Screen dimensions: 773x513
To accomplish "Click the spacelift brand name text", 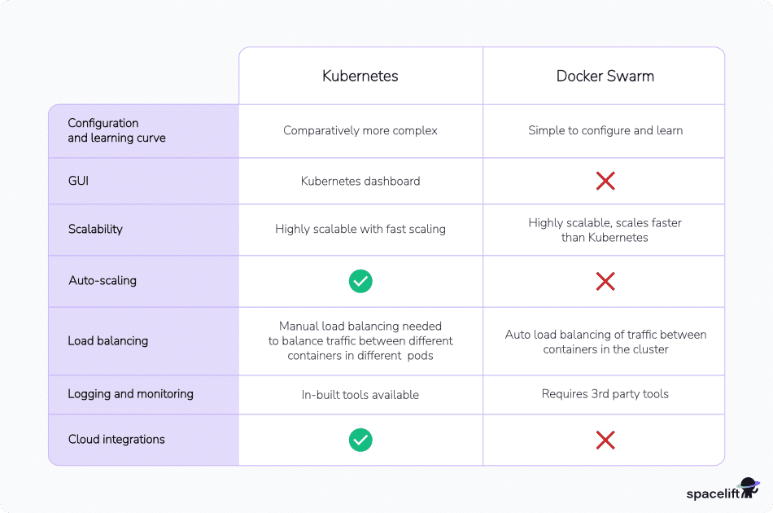I will [710, 493].
